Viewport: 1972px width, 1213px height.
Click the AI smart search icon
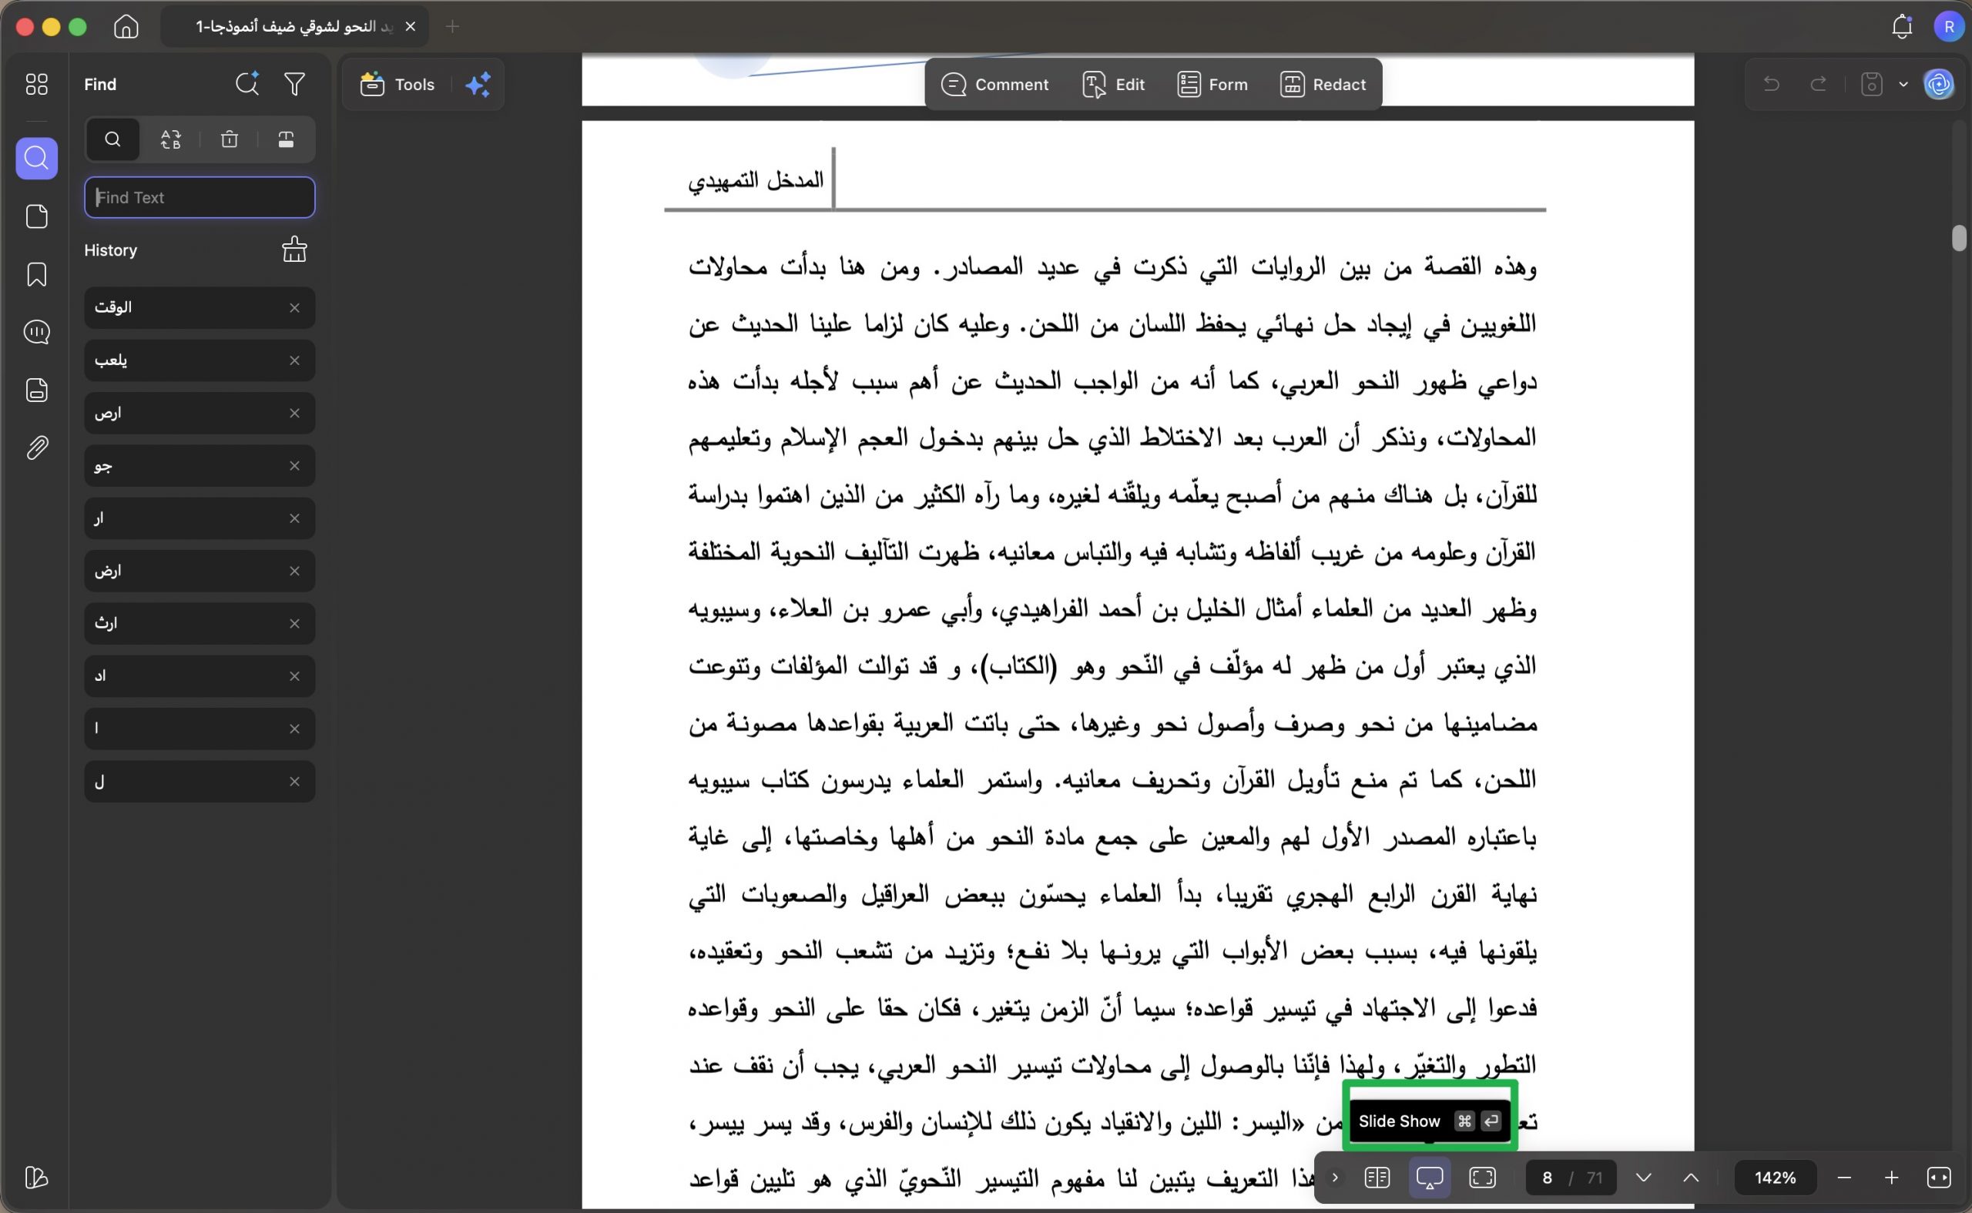(x=247, y=84)
